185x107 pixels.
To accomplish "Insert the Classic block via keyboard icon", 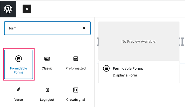I will (x=47, y=59).
